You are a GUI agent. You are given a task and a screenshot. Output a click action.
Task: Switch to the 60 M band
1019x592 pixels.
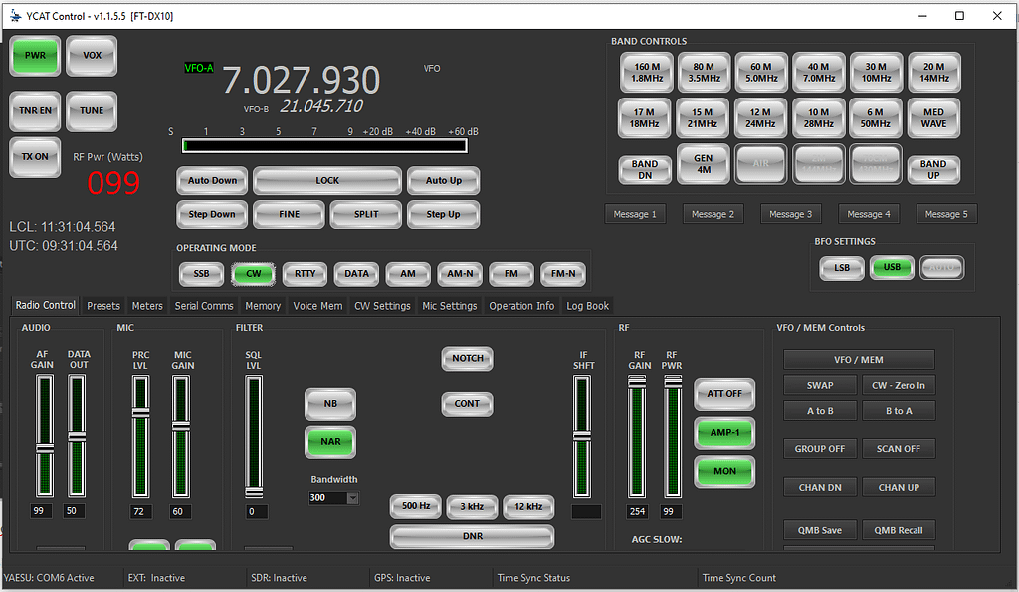pyautogui.click(x=761, y=72)
